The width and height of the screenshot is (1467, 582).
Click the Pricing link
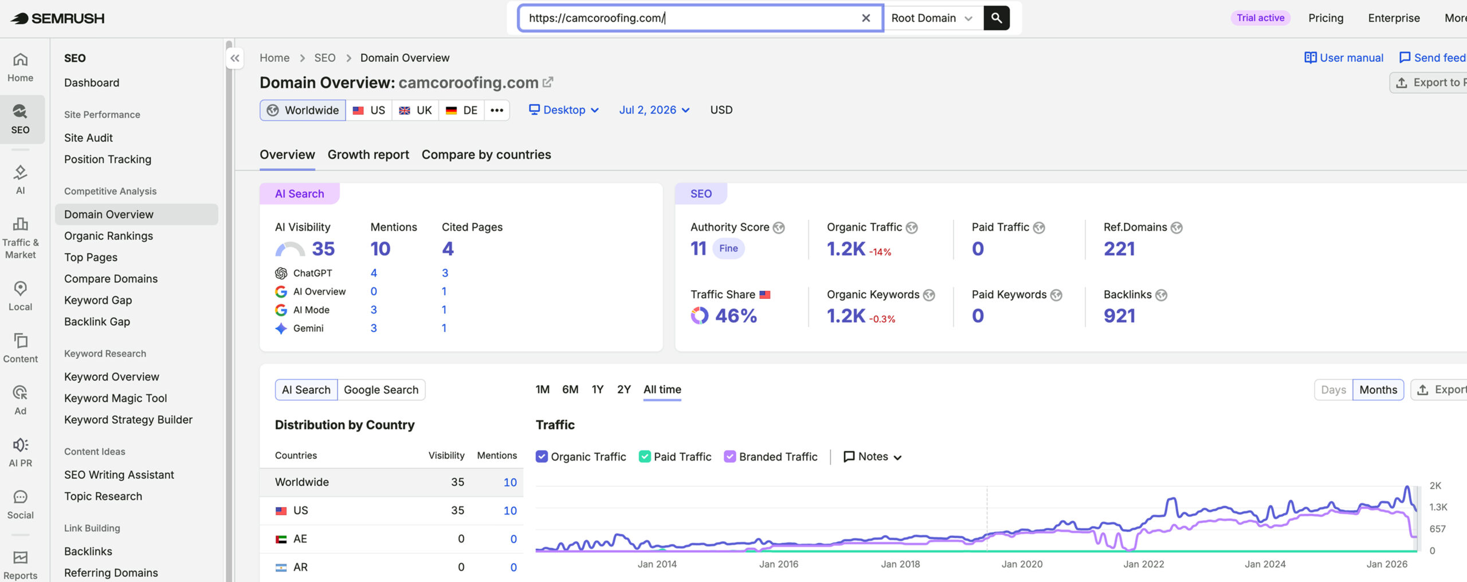point(1326,18)
